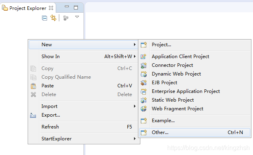The image size is (253, 155).
Task: Select Project... in the New submenu
Action: pyautogui.click(x=195, y=45)
